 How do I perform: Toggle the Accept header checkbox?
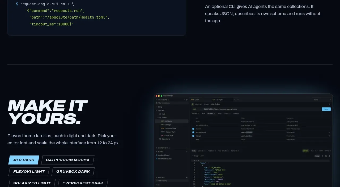[x=193, y=136]
